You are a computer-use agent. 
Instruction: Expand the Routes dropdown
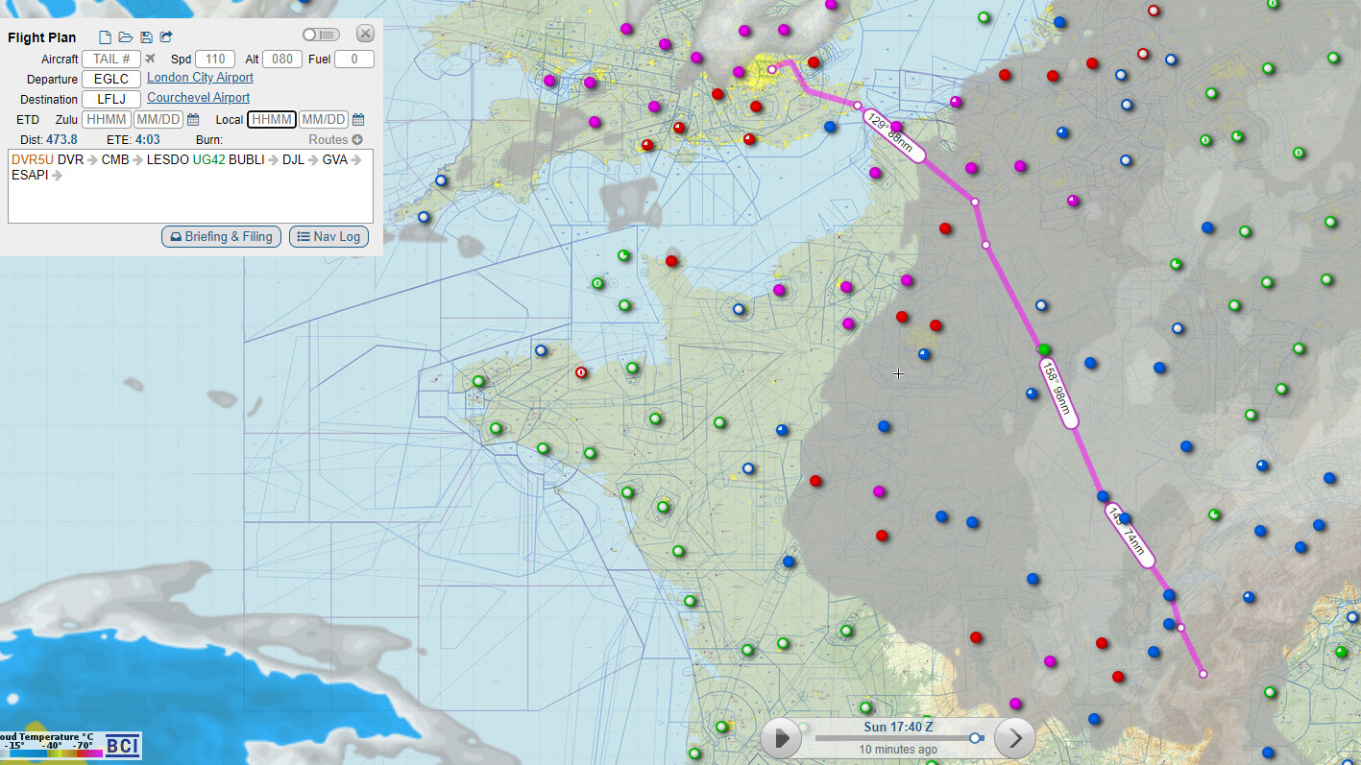click(x=335, y=140)
